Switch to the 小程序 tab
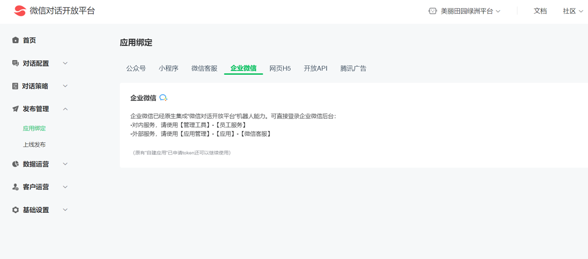Viewport: 588px width, 259px height. click(169, 68)
